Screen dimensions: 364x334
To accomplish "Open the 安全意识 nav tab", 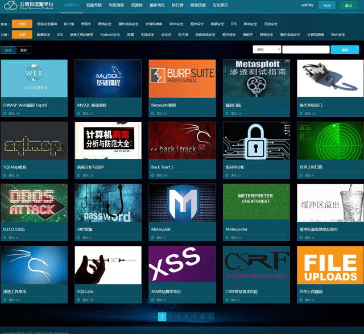I will [x=220, y=5].
